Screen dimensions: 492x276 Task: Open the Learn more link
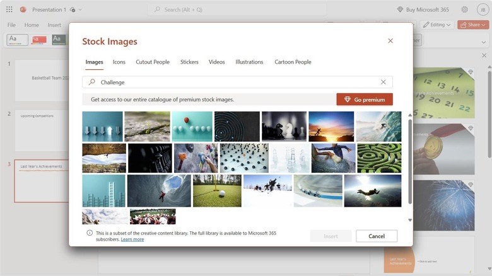click(132, 239)
